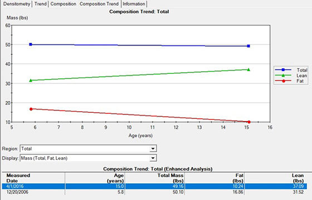
Task: Open the Trend tab
Action: 40,4
